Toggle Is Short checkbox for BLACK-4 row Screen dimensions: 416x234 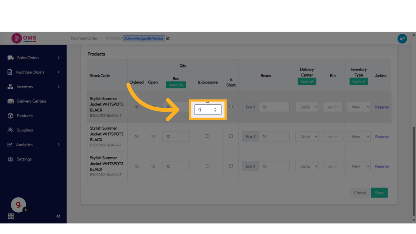tap(231, 106)
